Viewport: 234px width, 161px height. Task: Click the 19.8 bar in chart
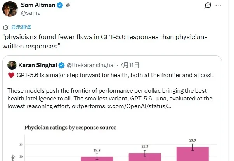coord(97,159)
